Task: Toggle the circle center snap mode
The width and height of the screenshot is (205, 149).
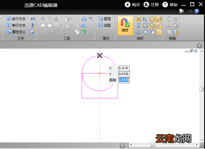Action: click(x=152, y=19)
